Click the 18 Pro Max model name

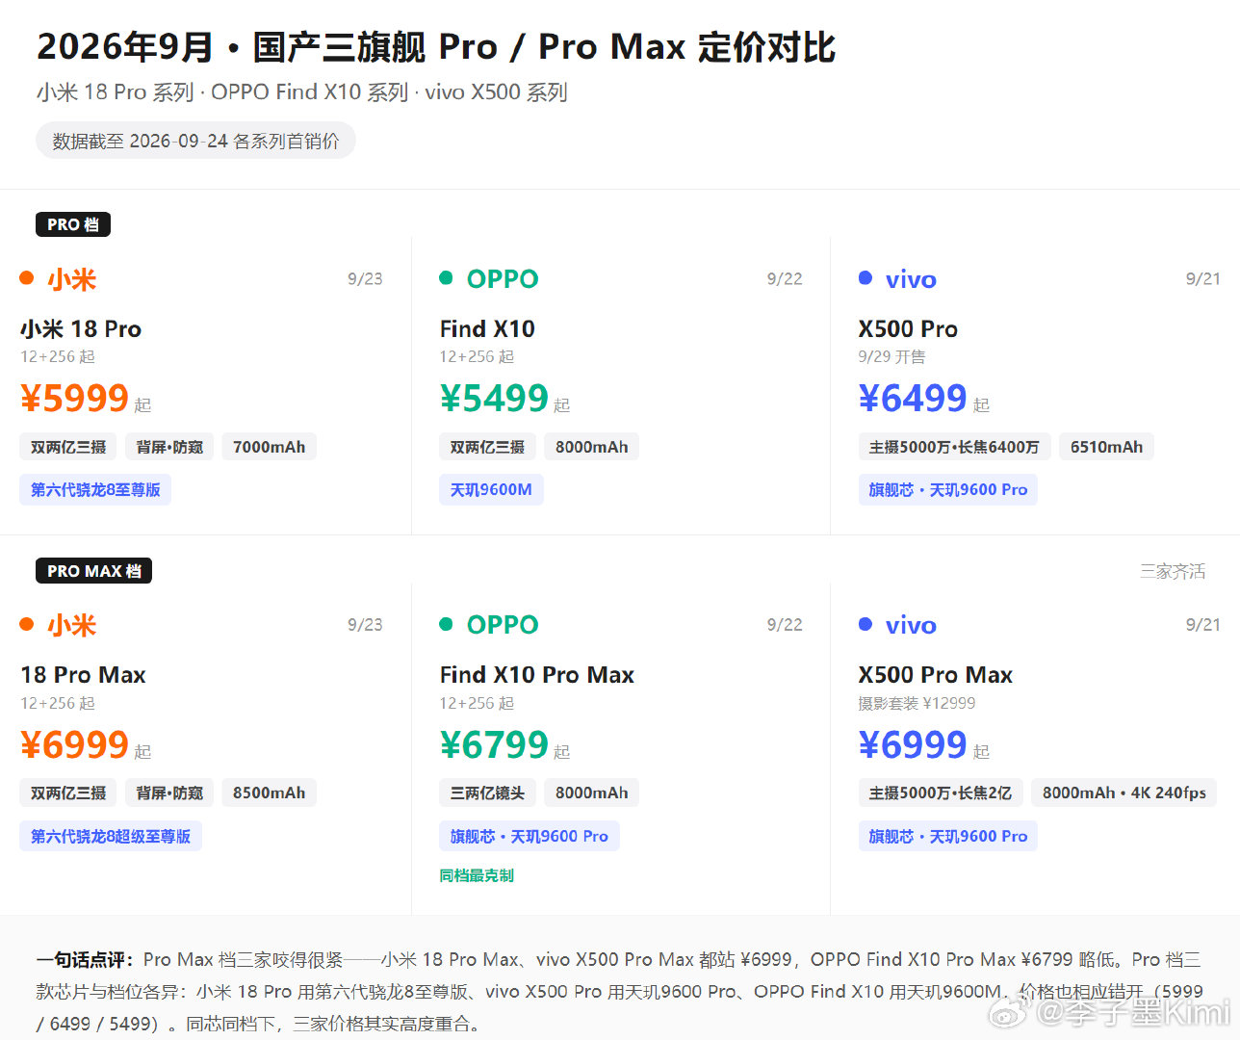(83, 675)
